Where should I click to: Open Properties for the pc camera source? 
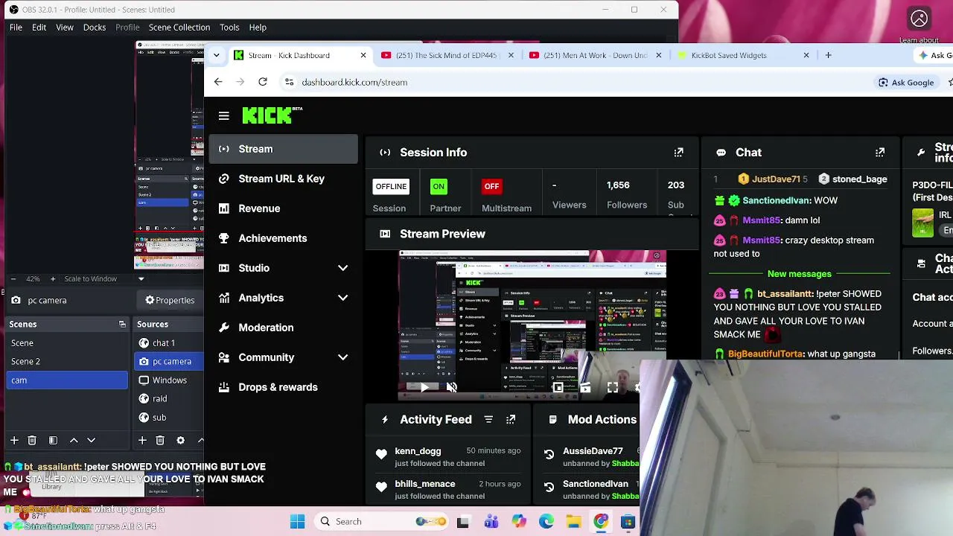pyautogui.click(x=170, y=300)
